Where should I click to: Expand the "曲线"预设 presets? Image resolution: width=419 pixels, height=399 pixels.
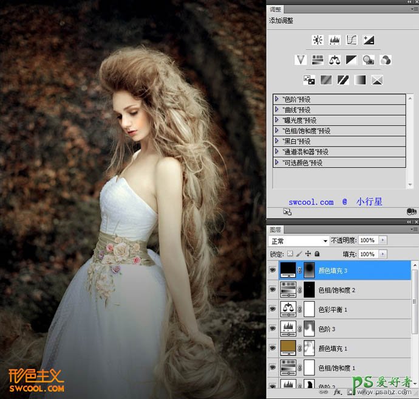click(277, 110)
